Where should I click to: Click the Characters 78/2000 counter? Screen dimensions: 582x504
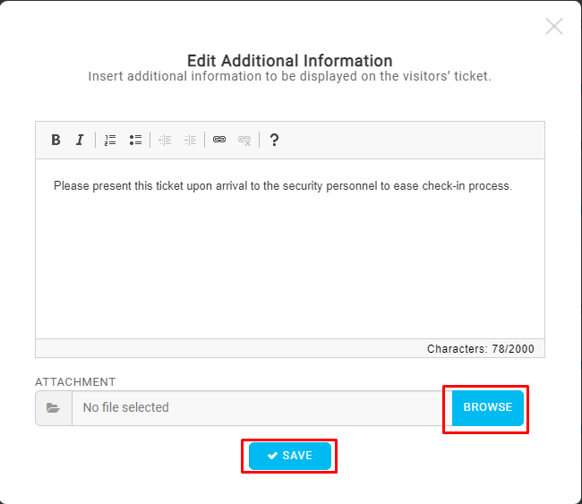[x=480, y=349]
